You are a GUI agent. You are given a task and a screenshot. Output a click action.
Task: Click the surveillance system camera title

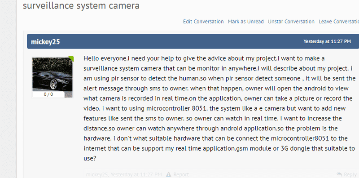coord(81,5)
